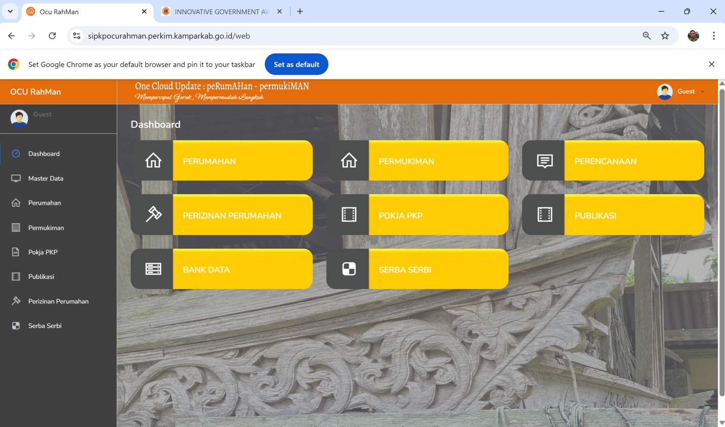725x427 pixels.
Task: Bookmark this page with the star icon
Action: click(x=665, y=36)
